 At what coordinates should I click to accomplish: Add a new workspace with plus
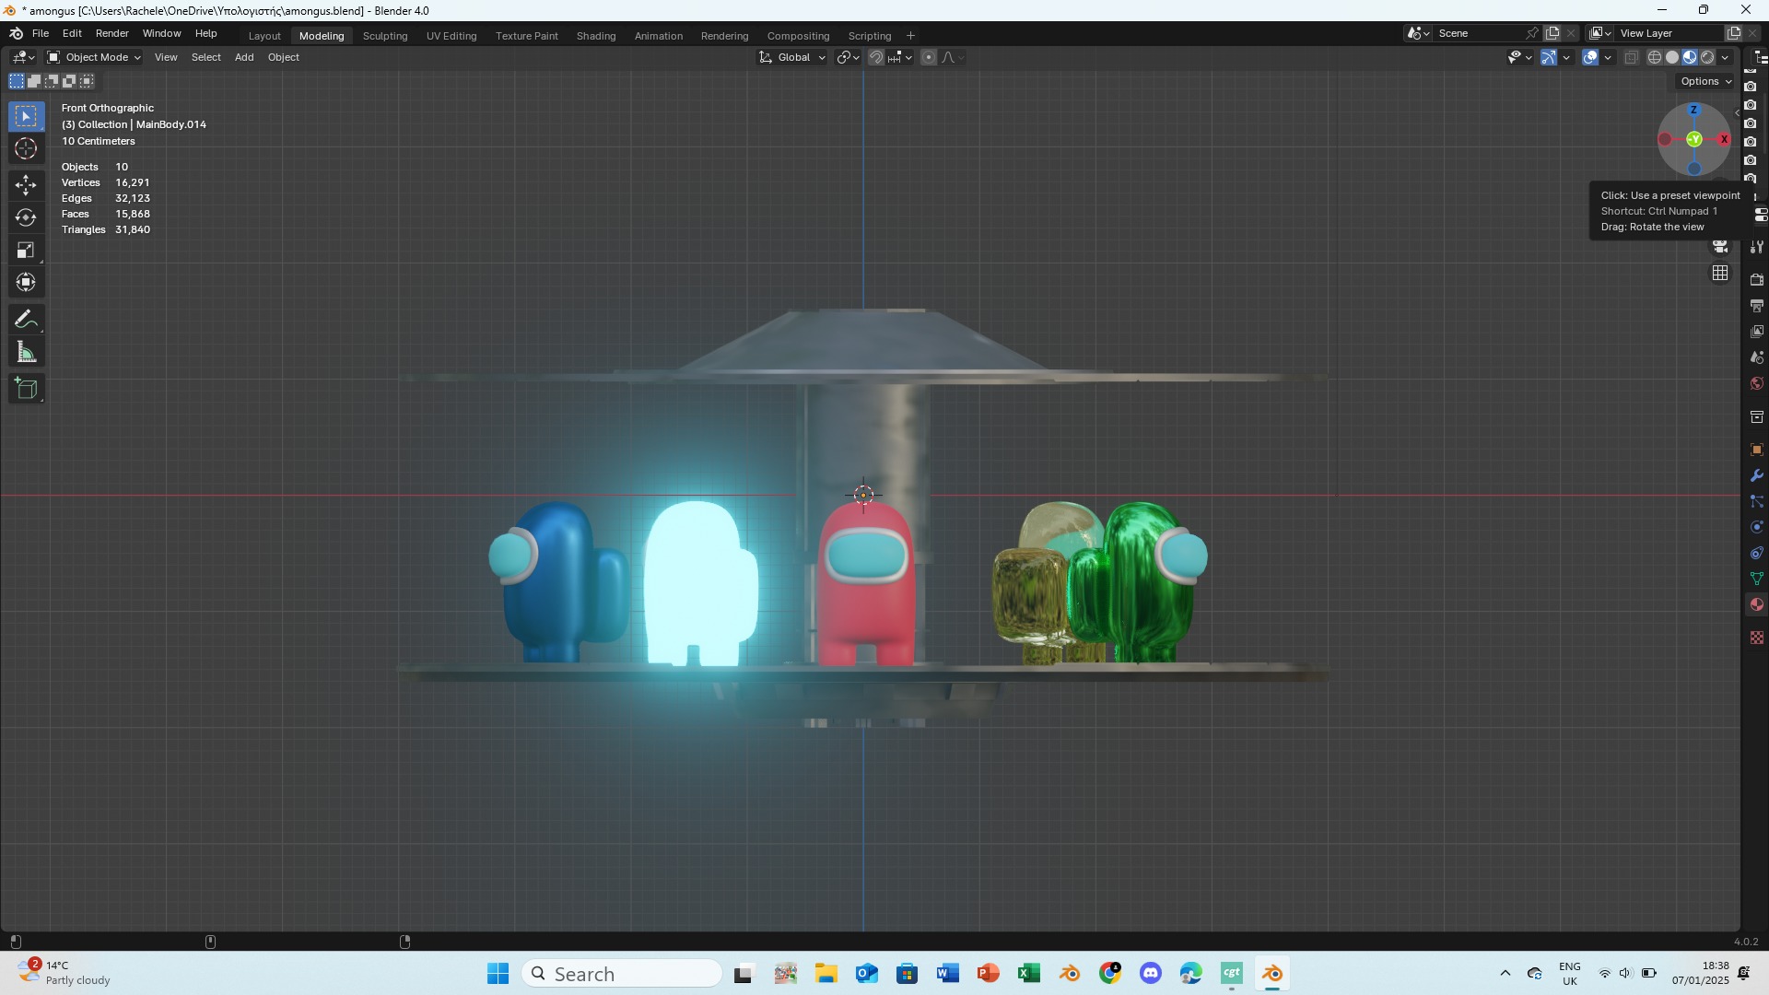[x=910, y=36]
